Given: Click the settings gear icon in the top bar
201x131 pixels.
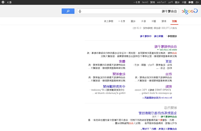Looking at the screenshot, I should tap(3, 2).
